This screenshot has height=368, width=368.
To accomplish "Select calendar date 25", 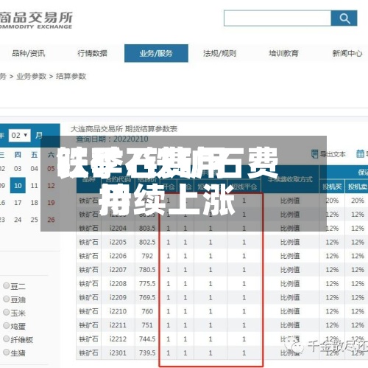I will (34, 220).
